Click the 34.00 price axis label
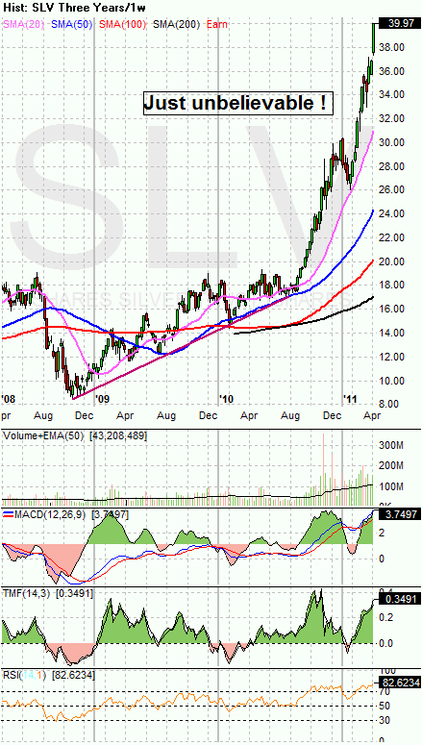This screenshot has width=422, height=745. point(392,94)
